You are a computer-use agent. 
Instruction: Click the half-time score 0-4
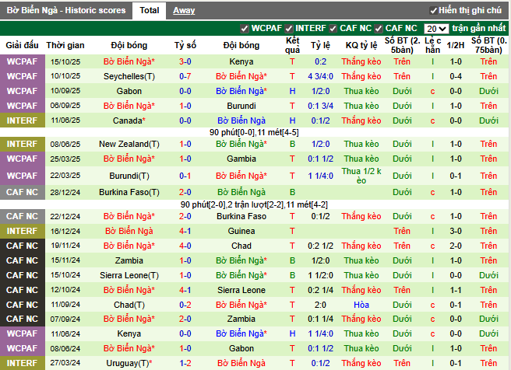pyautogui.click(x=455, y=76)
